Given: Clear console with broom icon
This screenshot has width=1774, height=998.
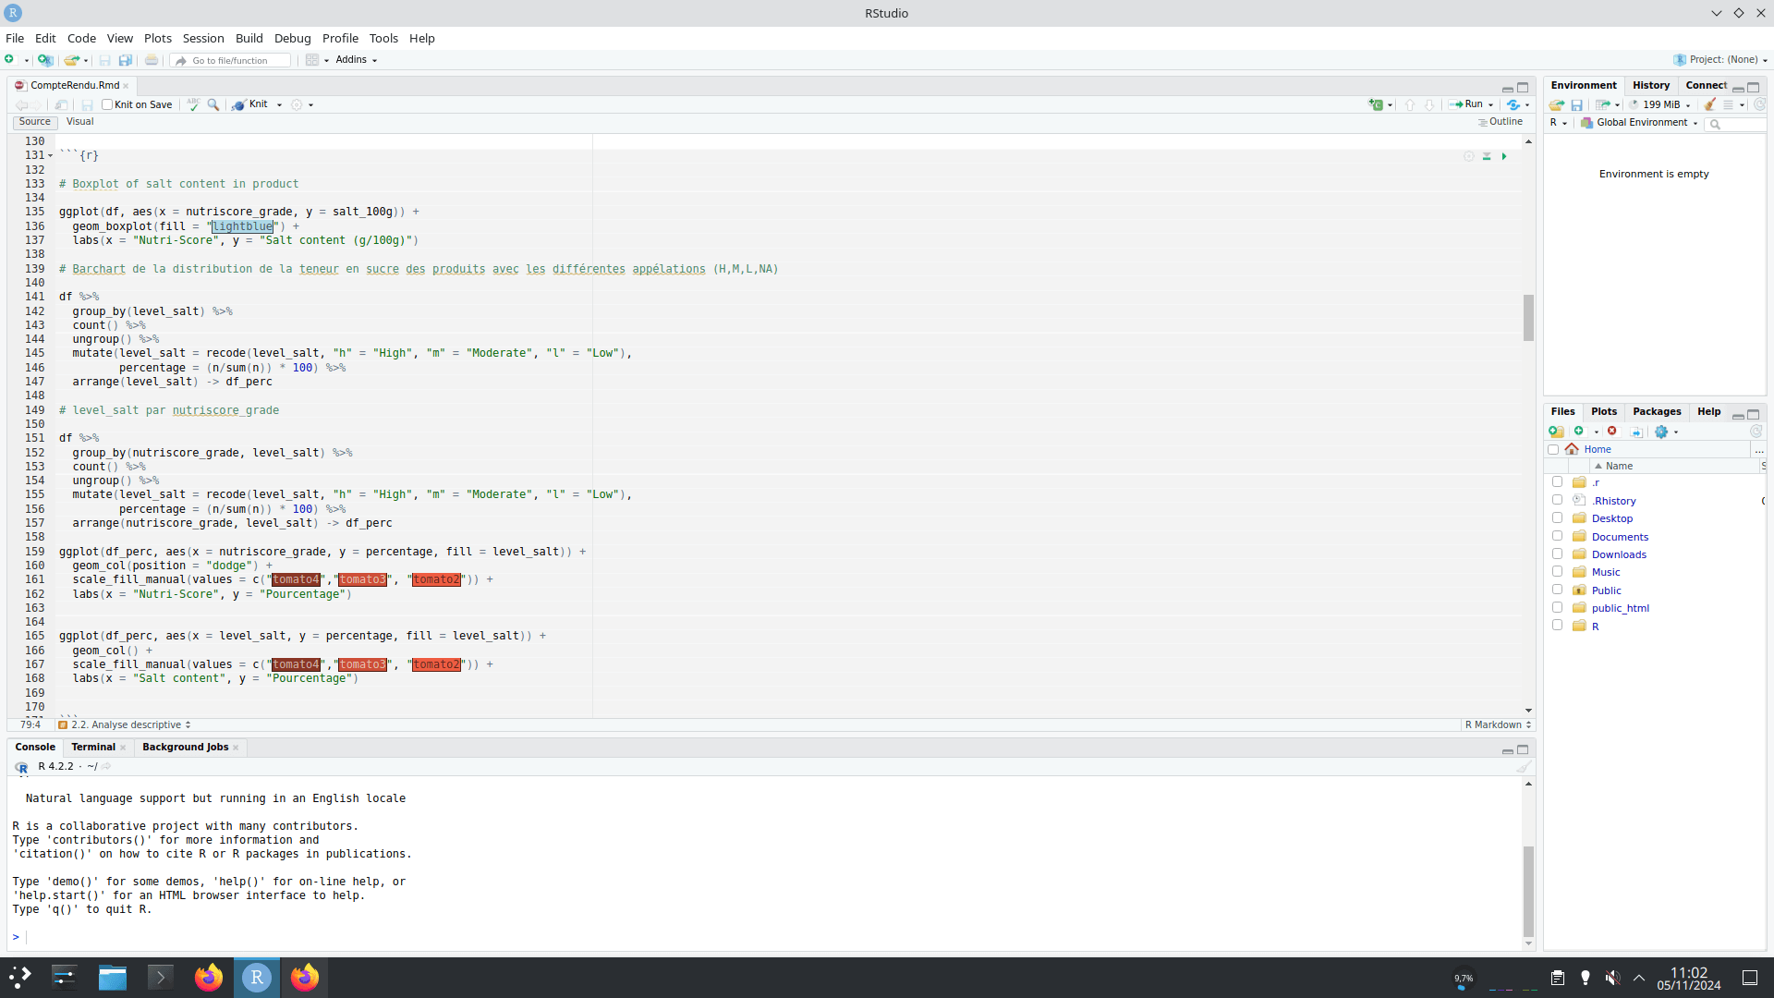Looking at the screenshot, I should tap(1524, 767).
